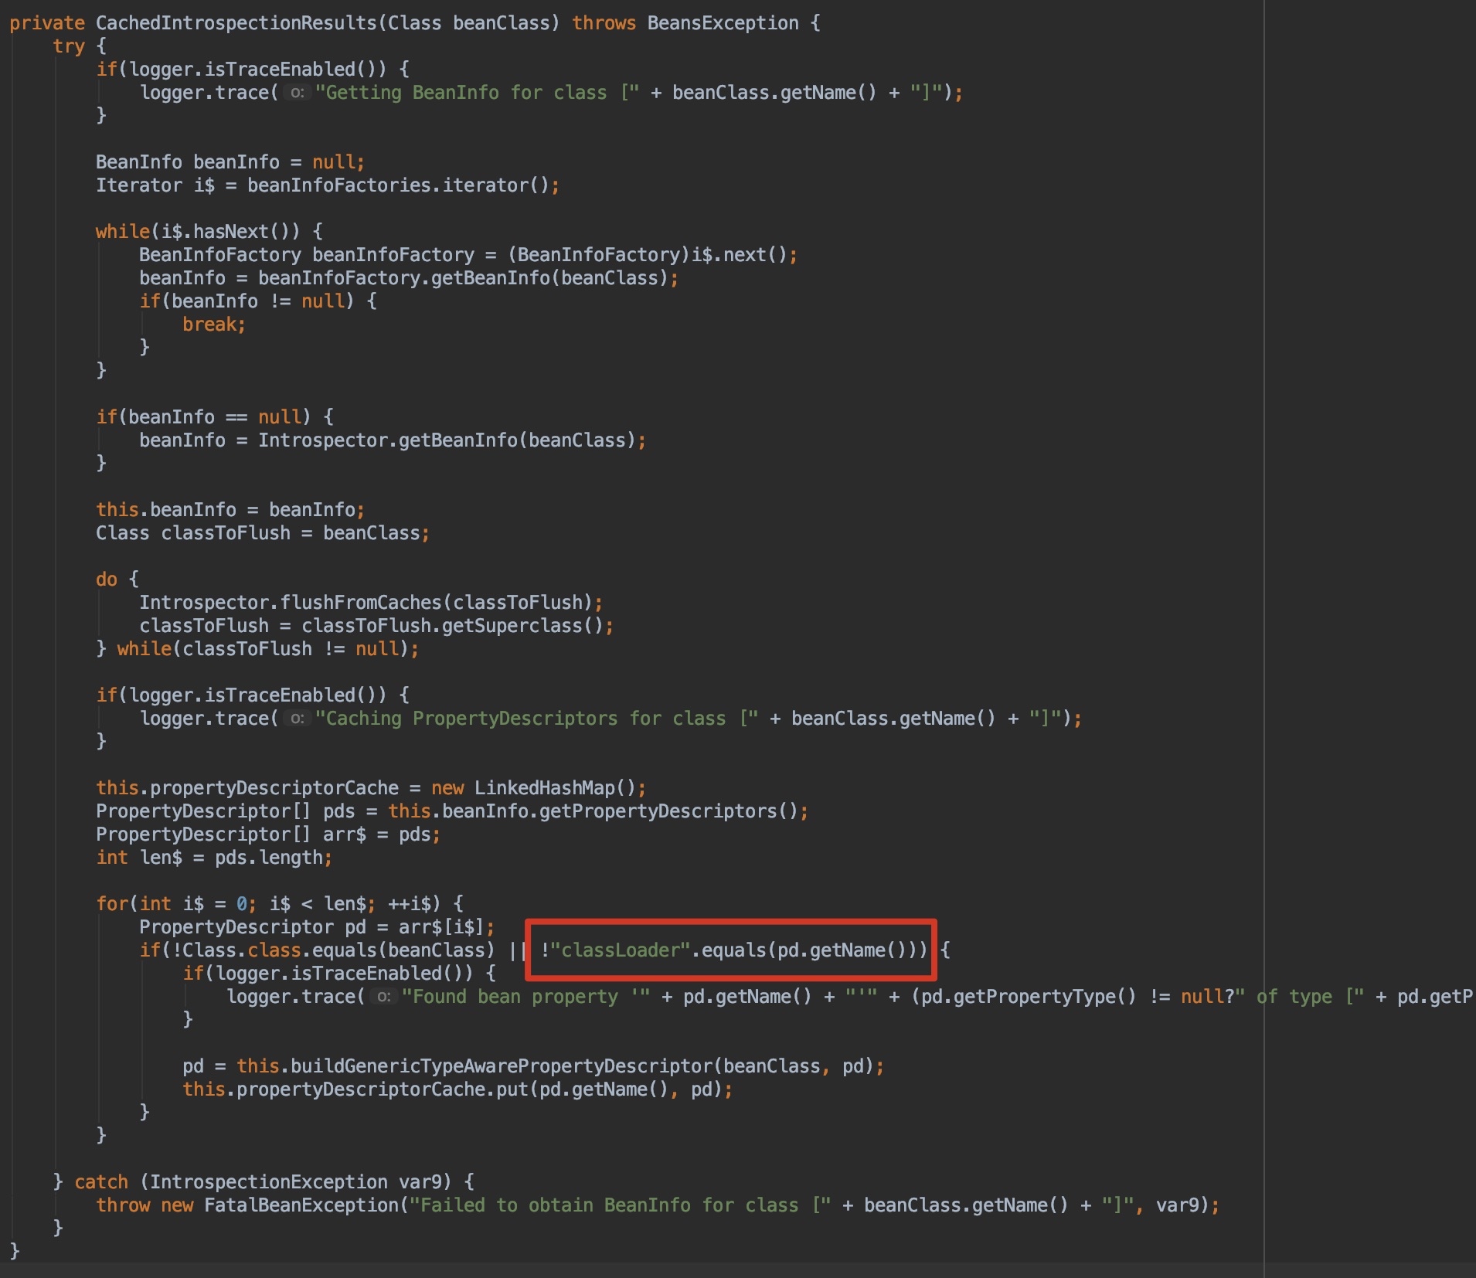Click the 'do' keyword
This screenshot has width=1476, height=1278.
coord(107,580)
